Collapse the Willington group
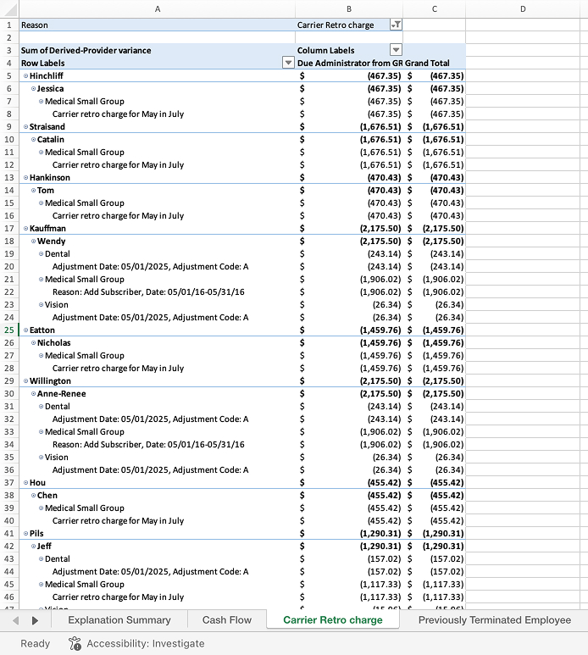The width and height of the screenshot is (588, 655). (26, 381)
